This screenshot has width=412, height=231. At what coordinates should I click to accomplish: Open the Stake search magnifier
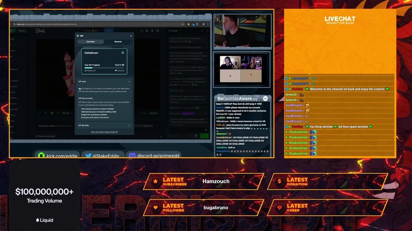[142, 31]
